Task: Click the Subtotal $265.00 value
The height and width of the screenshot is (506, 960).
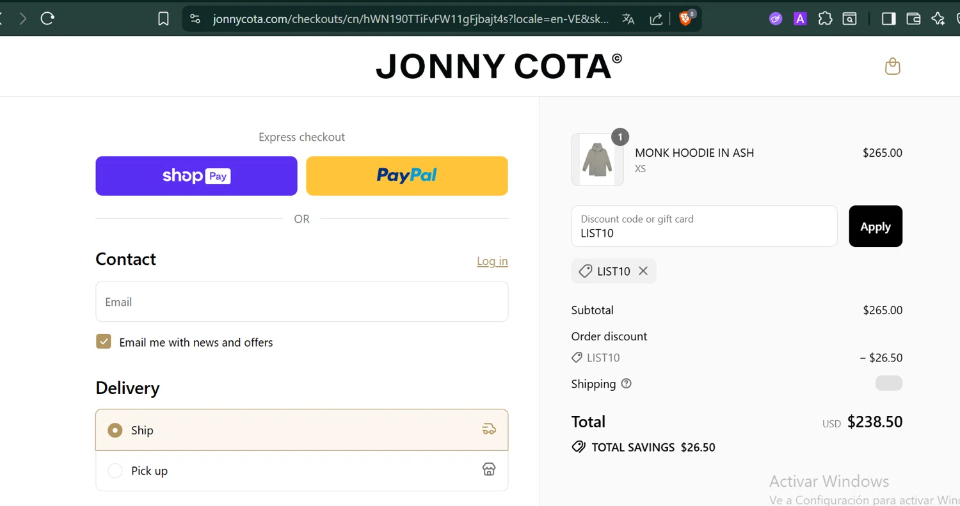Action: (x=883, y=310)
